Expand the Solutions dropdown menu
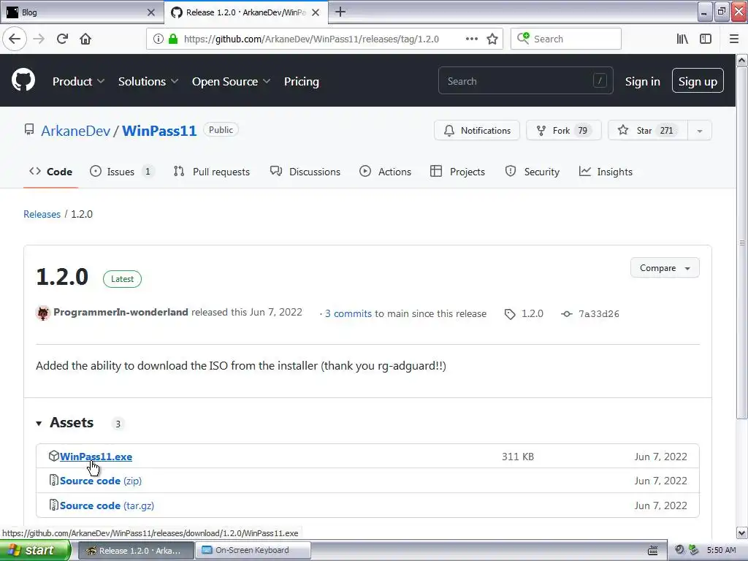748x561 pixels. [x=148, y=82]
